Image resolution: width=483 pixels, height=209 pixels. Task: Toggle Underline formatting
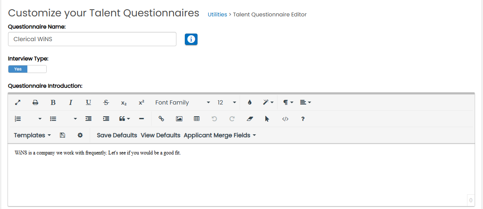coord(88,102)
